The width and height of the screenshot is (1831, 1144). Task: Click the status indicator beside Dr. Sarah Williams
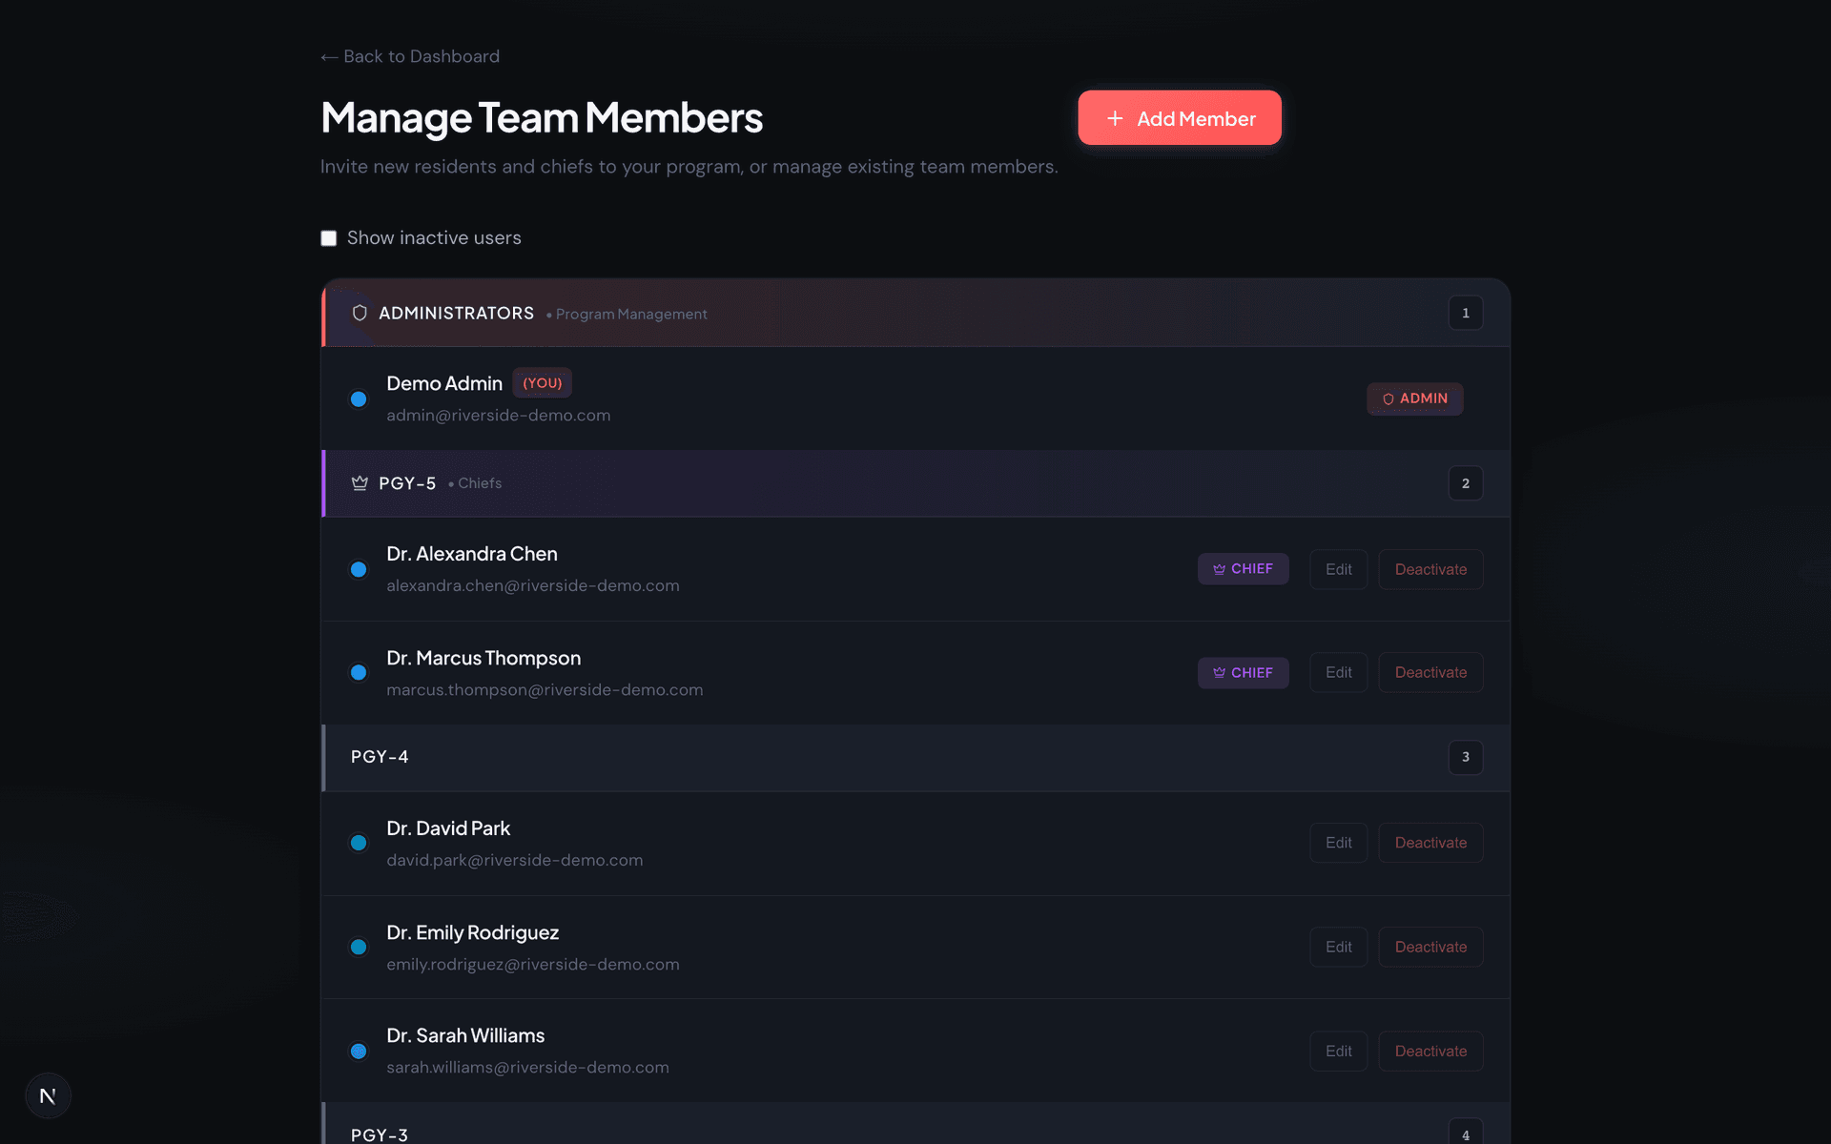(x=359, y=1051)
